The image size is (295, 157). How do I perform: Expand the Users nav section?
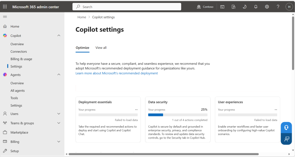click(59, 114)
